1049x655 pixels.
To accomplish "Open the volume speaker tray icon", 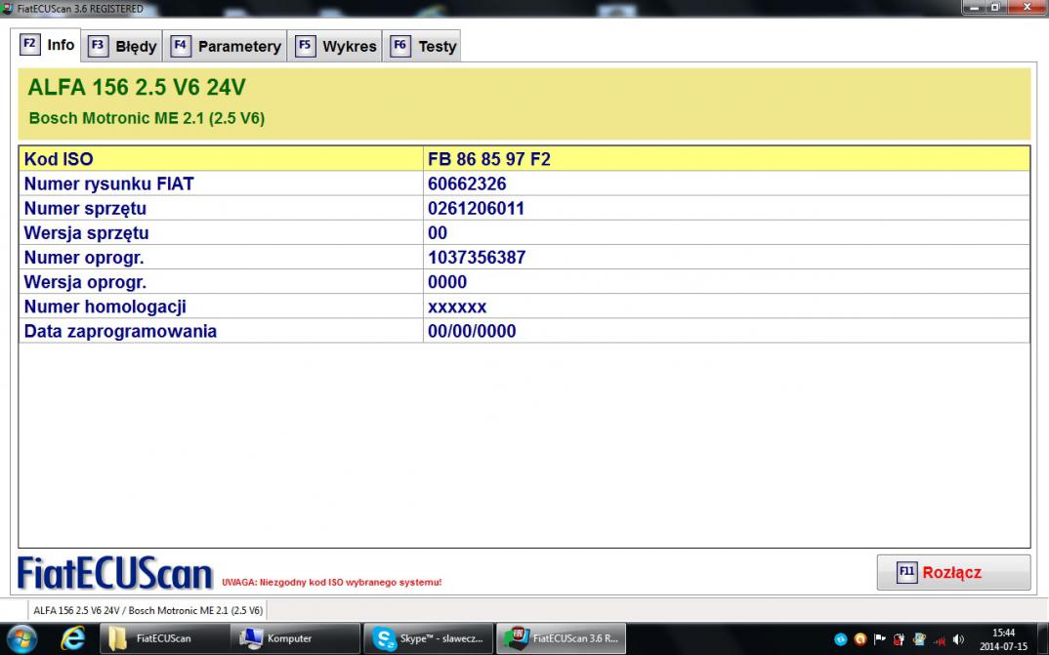I will (959, 639).
